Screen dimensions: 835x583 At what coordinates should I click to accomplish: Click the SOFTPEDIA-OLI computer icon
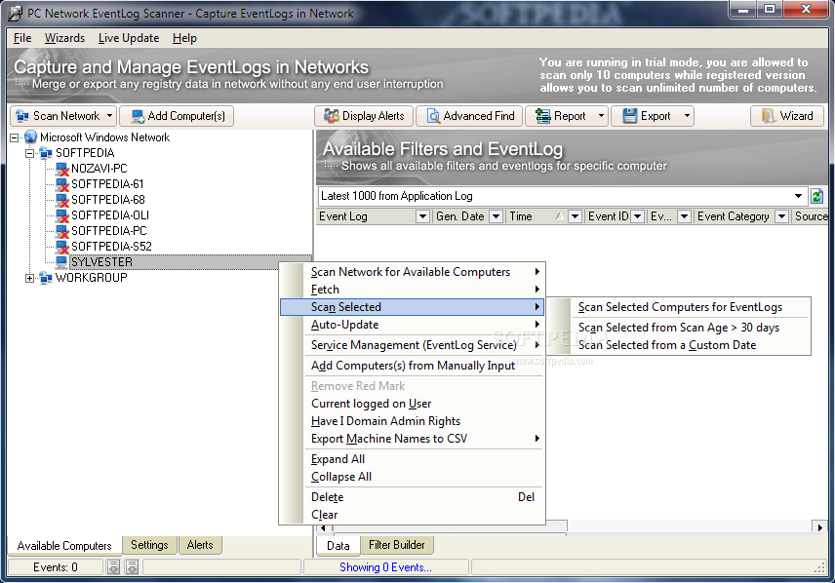(x=61, y=215)
